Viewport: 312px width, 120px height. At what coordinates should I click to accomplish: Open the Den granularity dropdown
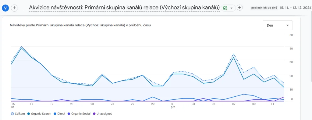(x=278, y=25)
